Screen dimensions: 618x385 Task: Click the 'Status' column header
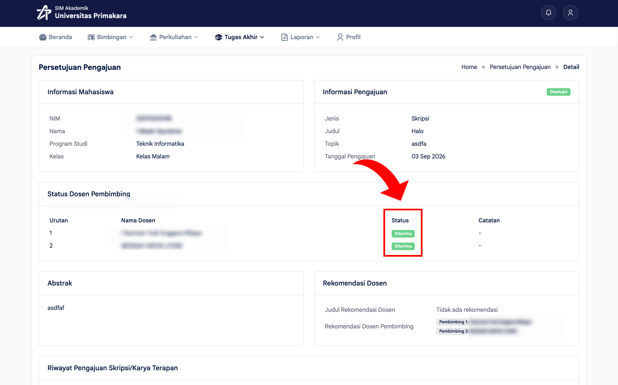pos(400,220)
